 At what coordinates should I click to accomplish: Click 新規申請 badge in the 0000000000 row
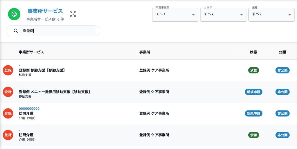click(253, 114)
